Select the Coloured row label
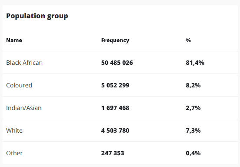Viewport: 240px width, 167px height. click(x=19, y=85)
